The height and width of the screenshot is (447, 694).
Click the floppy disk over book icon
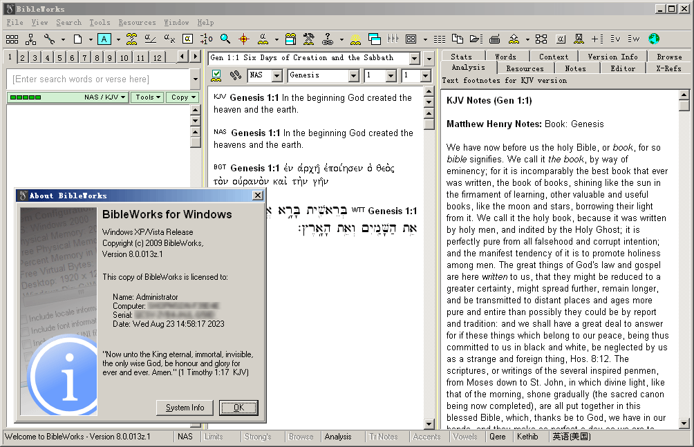tap(579, 39)
